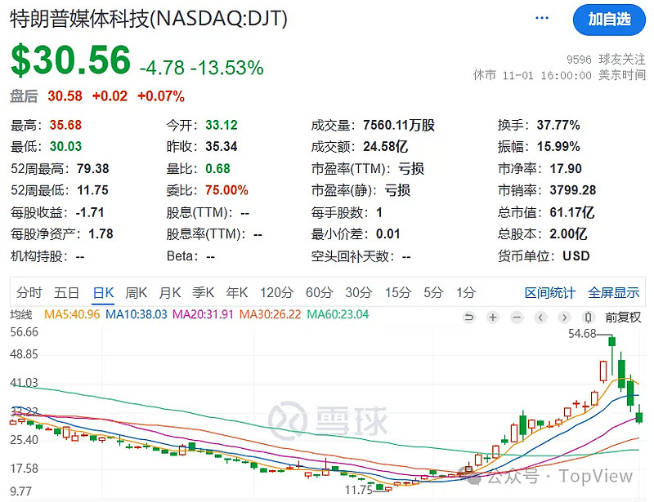Click the 9596 球友关注 follower count

click(x=606, y=60)
